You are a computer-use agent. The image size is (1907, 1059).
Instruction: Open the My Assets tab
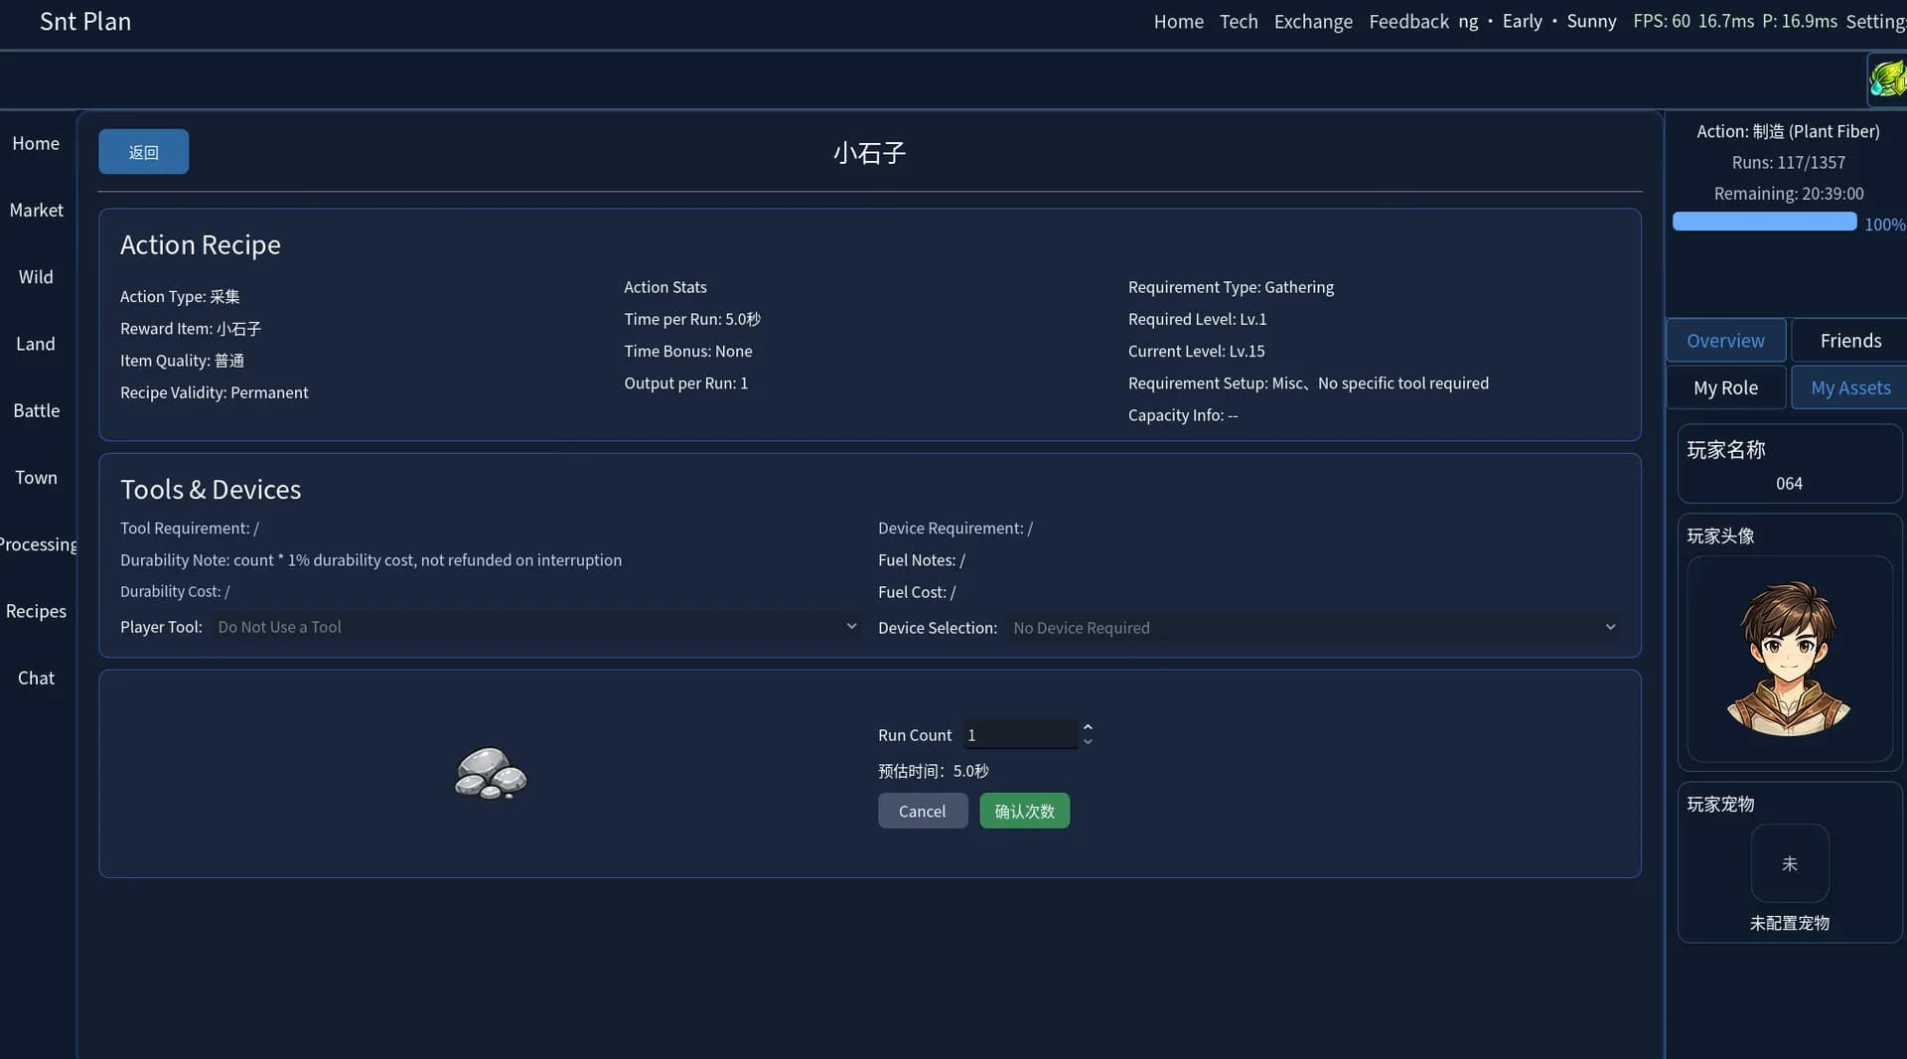1850,387
